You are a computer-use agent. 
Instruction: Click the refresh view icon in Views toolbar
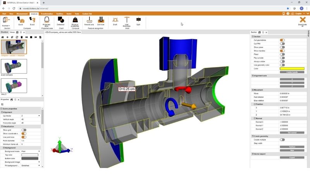[x=17, y=37]
